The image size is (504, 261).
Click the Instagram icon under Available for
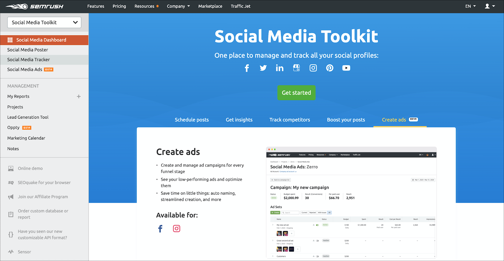tap(177, 229)
